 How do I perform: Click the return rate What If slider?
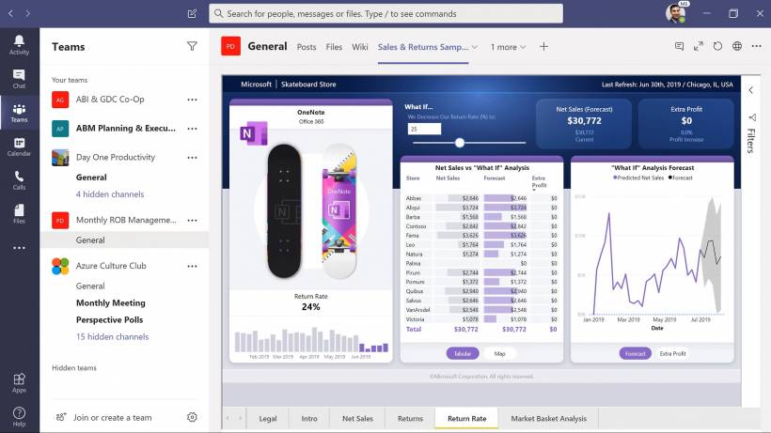click(460, 143)
